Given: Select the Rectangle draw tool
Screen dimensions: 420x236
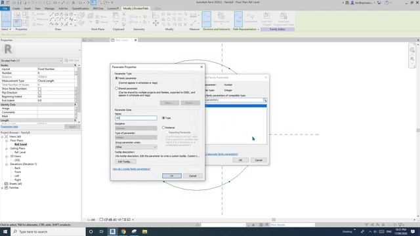Looking at the screenshot, I should tap(56, 14).
